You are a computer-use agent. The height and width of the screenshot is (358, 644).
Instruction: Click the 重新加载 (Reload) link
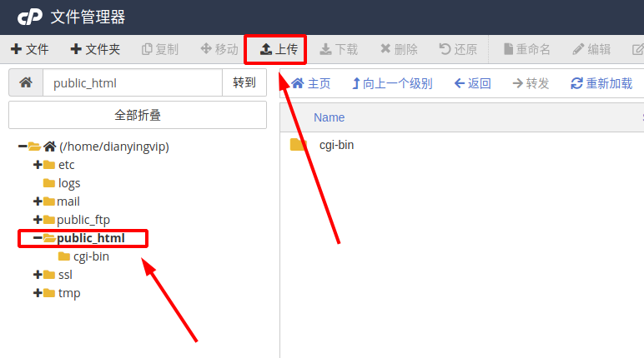click(601, 83)
